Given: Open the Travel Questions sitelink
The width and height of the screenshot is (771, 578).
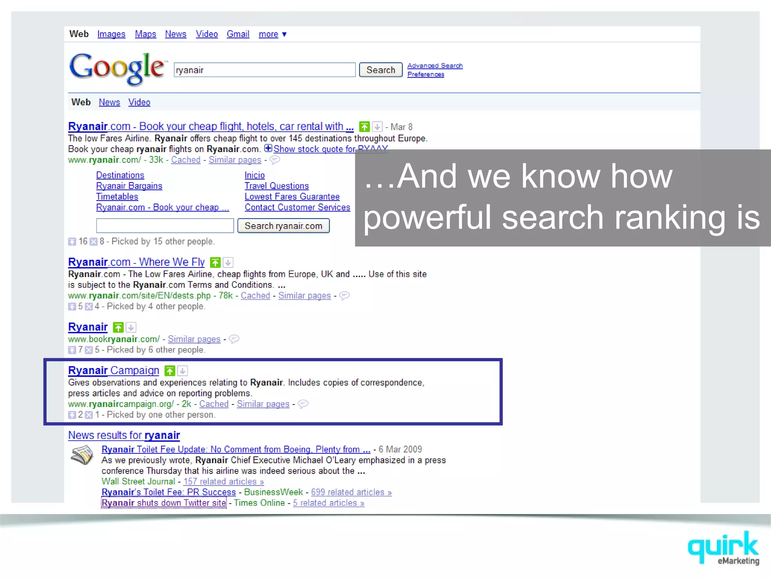Looking at the screenshot, I should [x=277, y=186].
